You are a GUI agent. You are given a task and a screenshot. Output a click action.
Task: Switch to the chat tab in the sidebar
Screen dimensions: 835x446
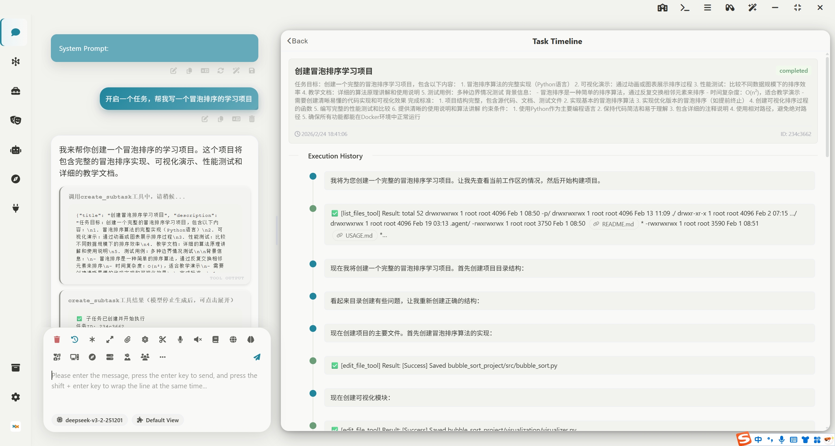tap(15, 32)
